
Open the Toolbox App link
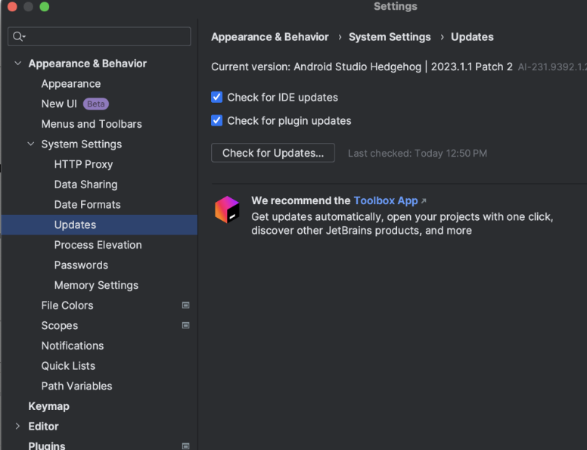tap(386, 200)
